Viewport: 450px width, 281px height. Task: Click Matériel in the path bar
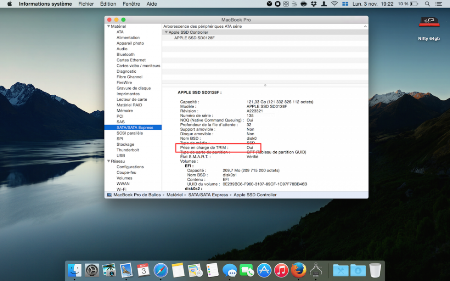coord(175,195)
